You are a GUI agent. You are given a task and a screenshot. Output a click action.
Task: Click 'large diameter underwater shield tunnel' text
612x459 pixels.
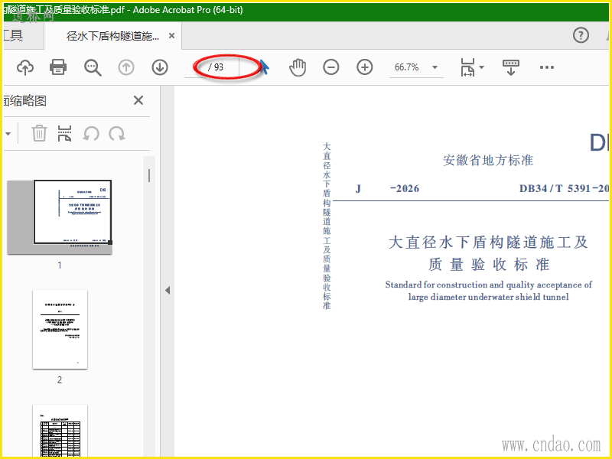tap(488, 297)
